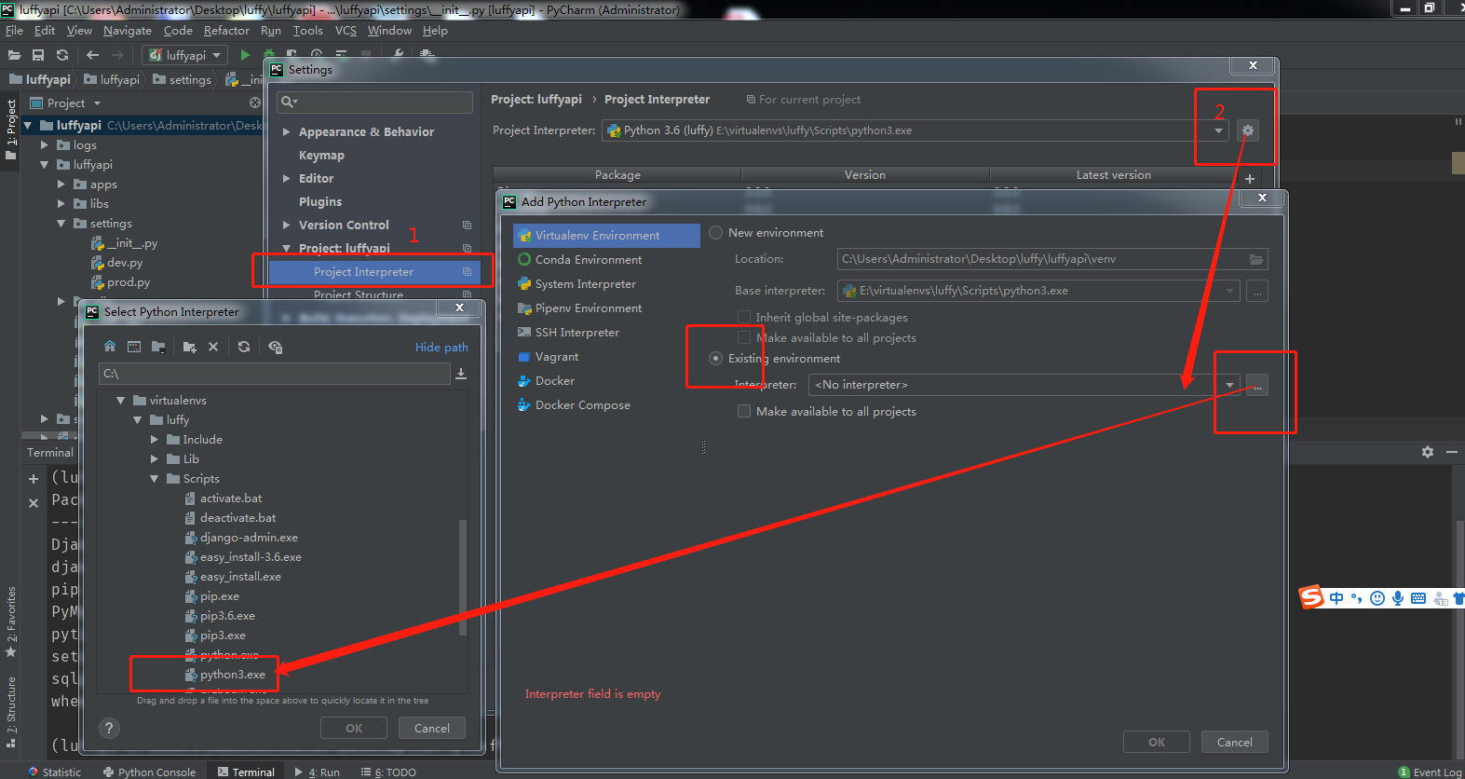Viewport: 1465px width, 779px height.
Task: Click the file chooser path input field
Action: pos(275,374)
